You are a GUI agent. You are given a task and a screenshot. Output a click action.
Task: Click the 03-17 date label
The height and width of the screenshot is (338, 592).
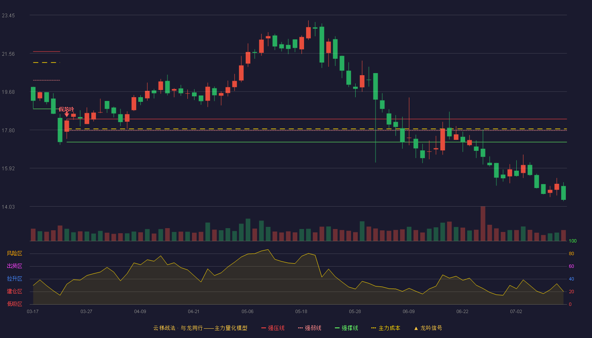tap(33, 311)
